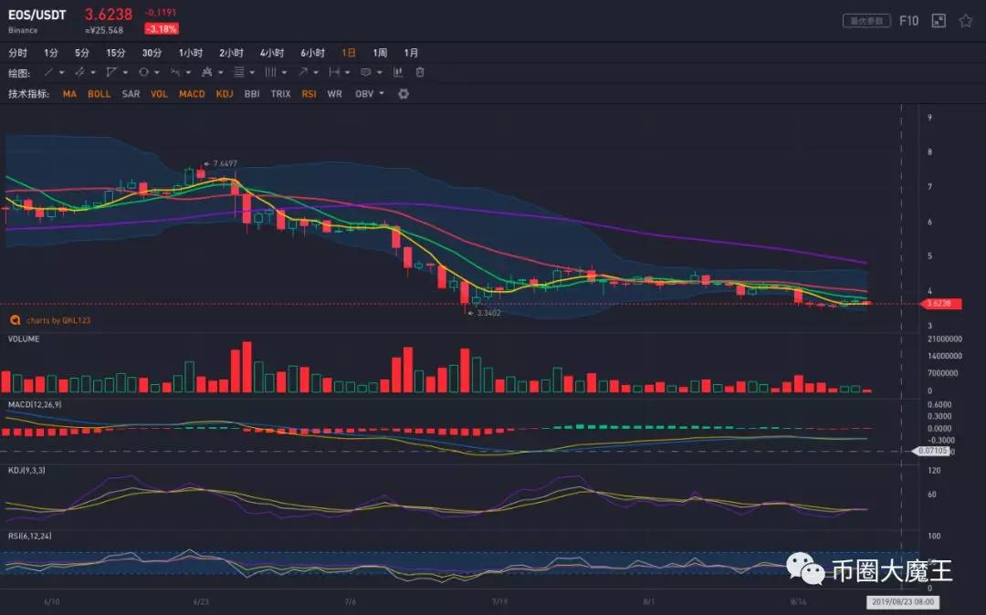Open the OBV indicator dropdown

(x=369, y=94)
